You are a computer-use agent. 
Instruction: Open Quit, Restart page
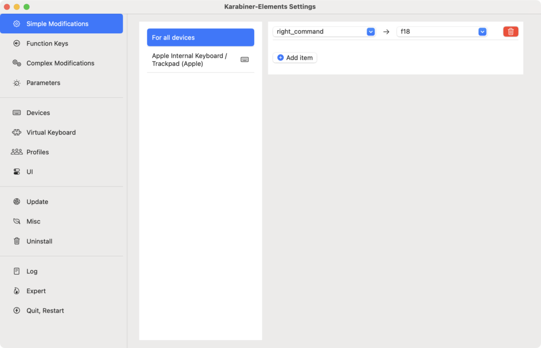(x=61, y=311)
